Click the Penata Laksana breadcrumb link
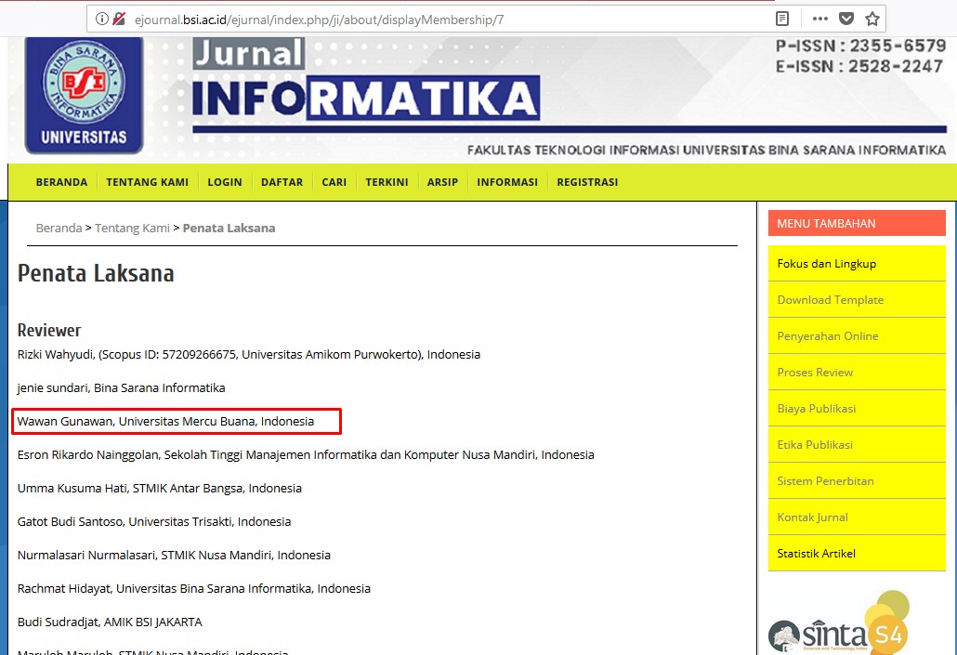The image size is (957, 655). click(x=229, y=228)
